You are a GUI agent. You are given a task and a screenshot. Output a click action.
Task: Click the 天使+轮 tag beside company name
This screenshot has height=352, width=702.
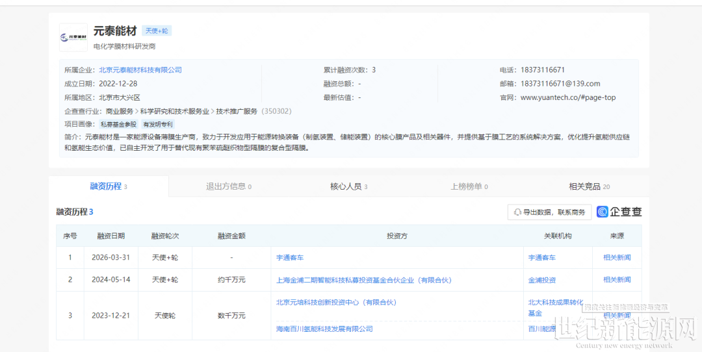tap(157, 31)
